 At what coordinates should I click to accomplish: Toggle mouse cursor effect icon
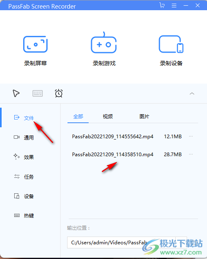16,93
